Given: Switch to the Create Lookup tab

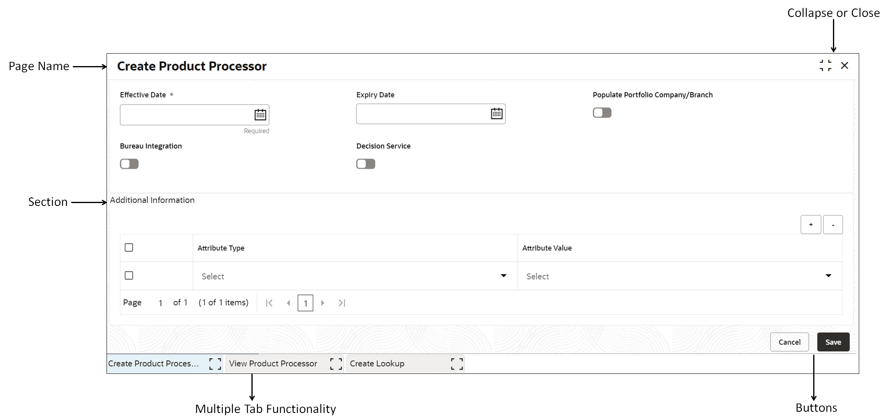Looking at the screenshot, I should pyautogui.click(x=377, y=363).
